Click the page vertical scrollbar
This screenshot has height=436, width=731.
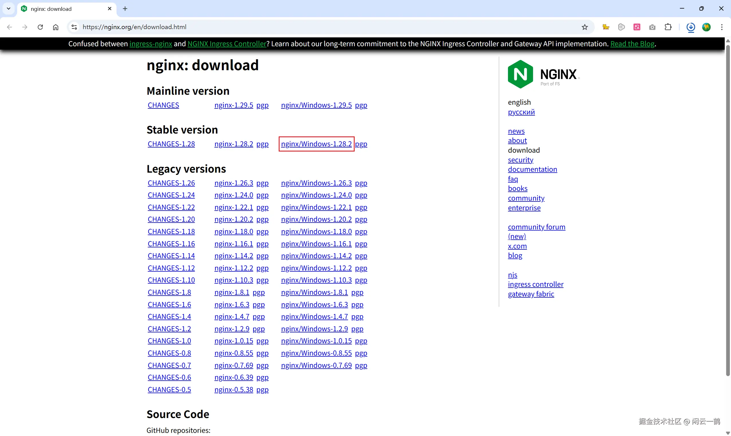(728, 206)
